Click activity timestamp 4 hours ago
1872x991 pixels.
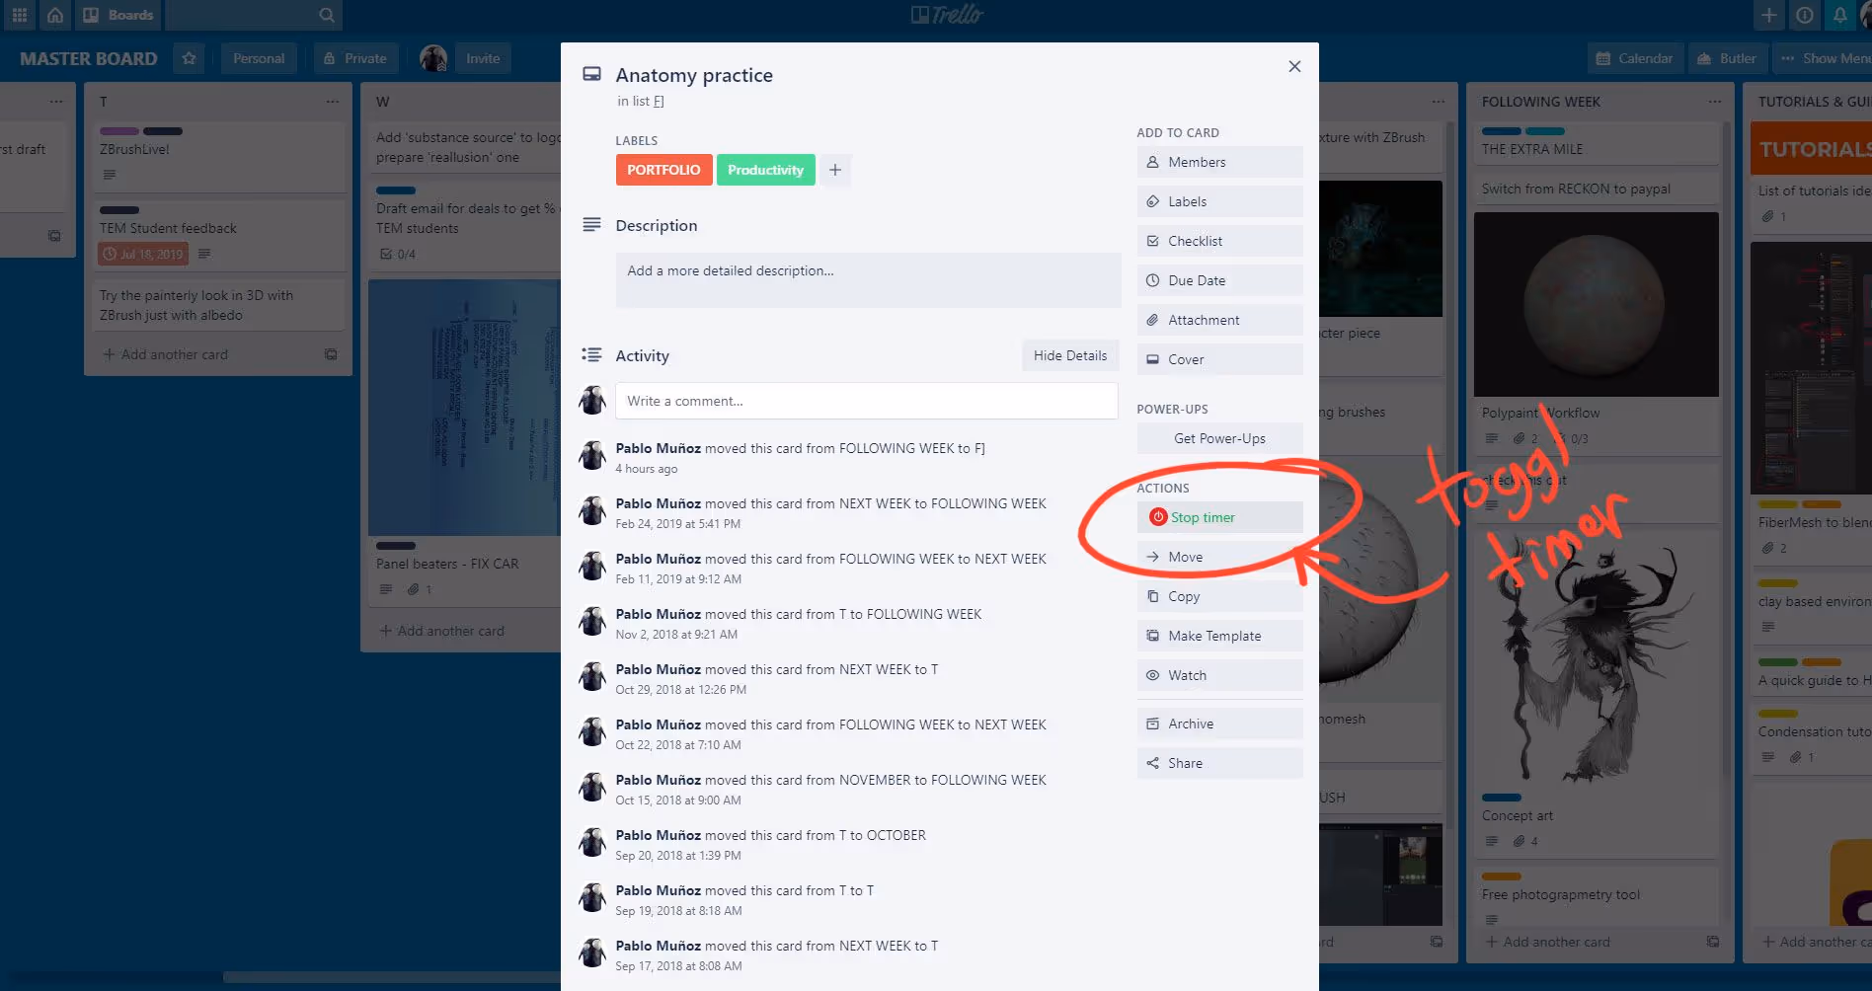647,469
